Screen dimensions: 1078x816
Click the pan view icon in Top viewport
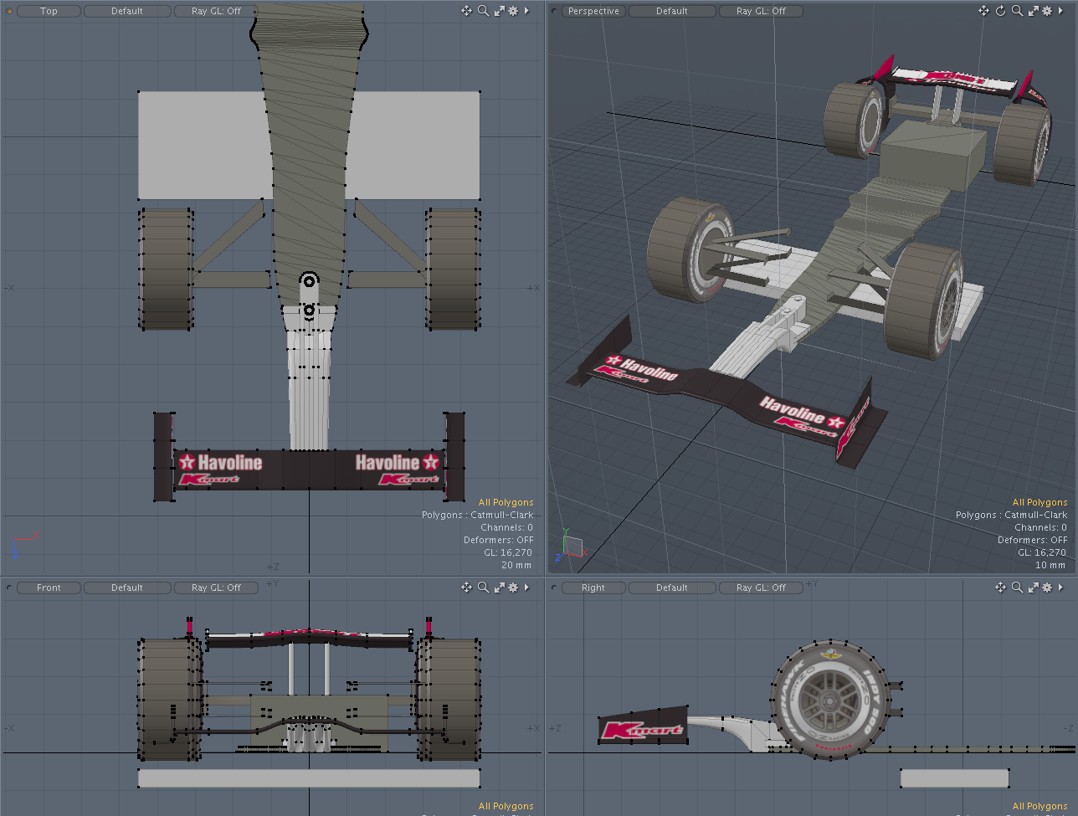point(466,11)
